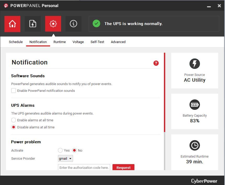
Task: Open the Information (i) icon
Action: point(73,24)
